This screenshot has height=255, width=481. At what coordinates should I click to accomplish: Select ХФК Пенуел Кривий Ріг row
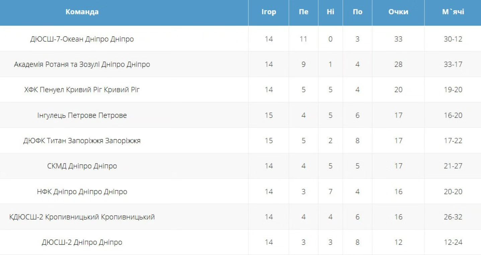click(82, 90)
